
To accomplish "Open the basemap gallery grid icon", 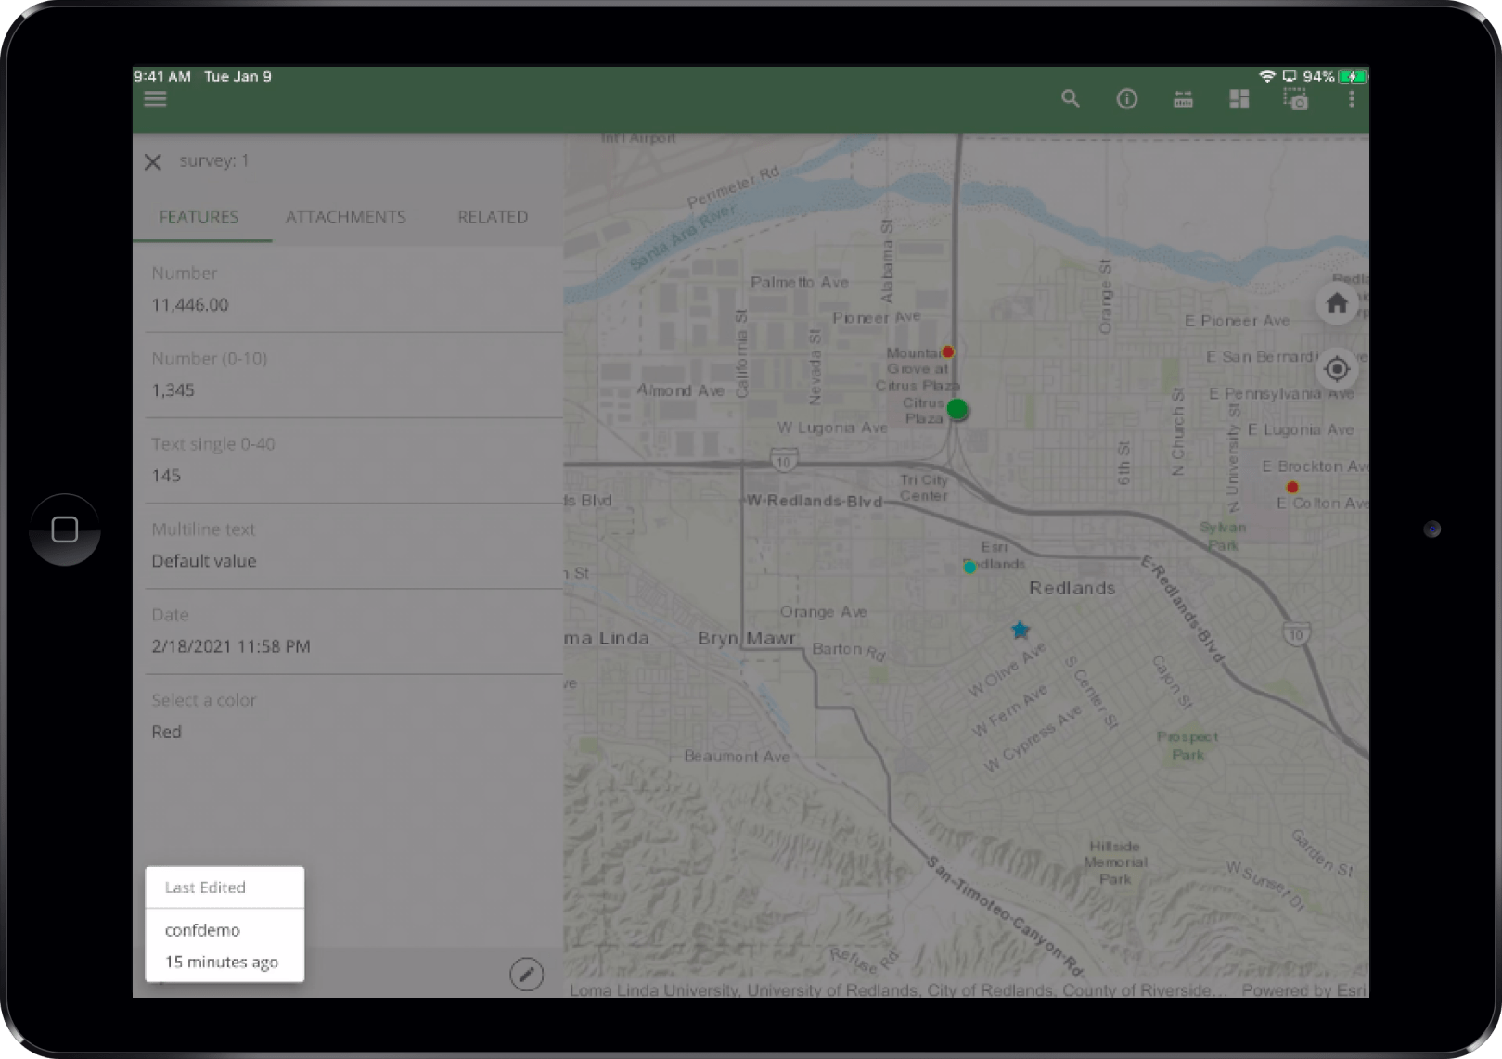I will pos(1239,99).
